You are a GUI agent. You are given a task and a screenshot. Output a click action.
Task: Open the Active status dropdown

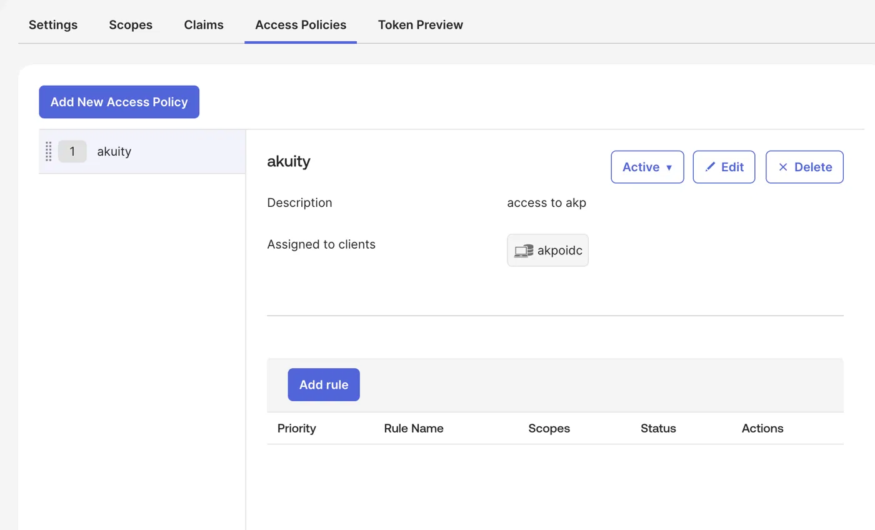pyautogui.click(x=647, y=167)
